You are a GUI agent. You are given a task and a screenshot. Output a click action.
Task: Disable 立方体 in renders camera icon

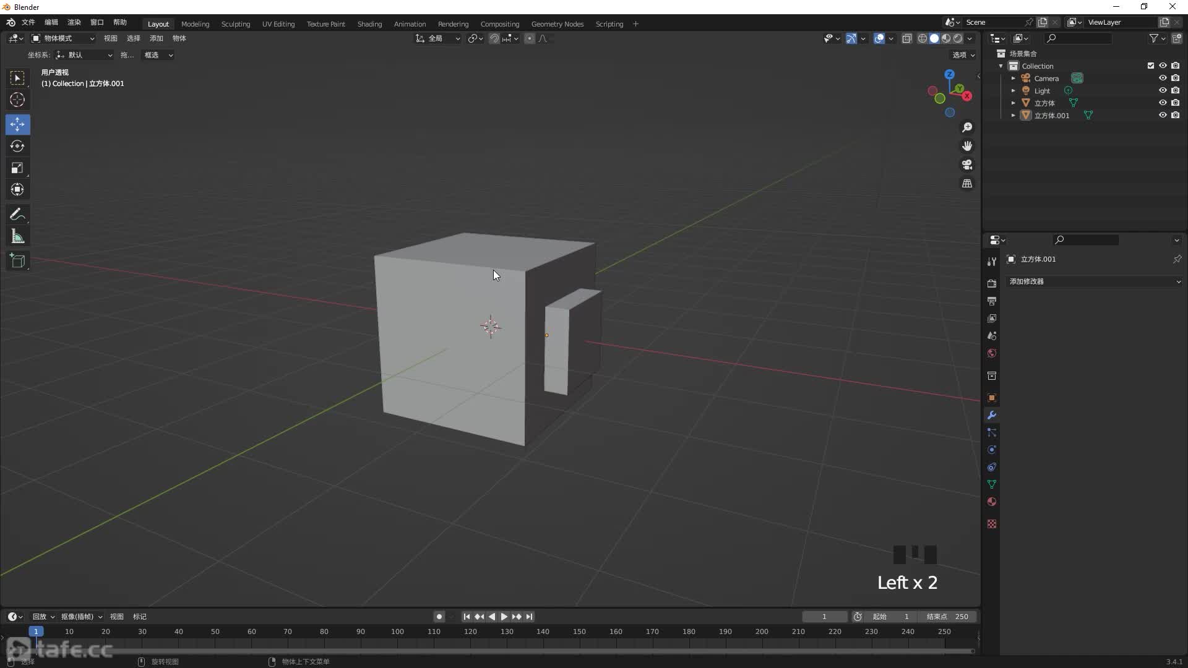[x=1175, y=103]
